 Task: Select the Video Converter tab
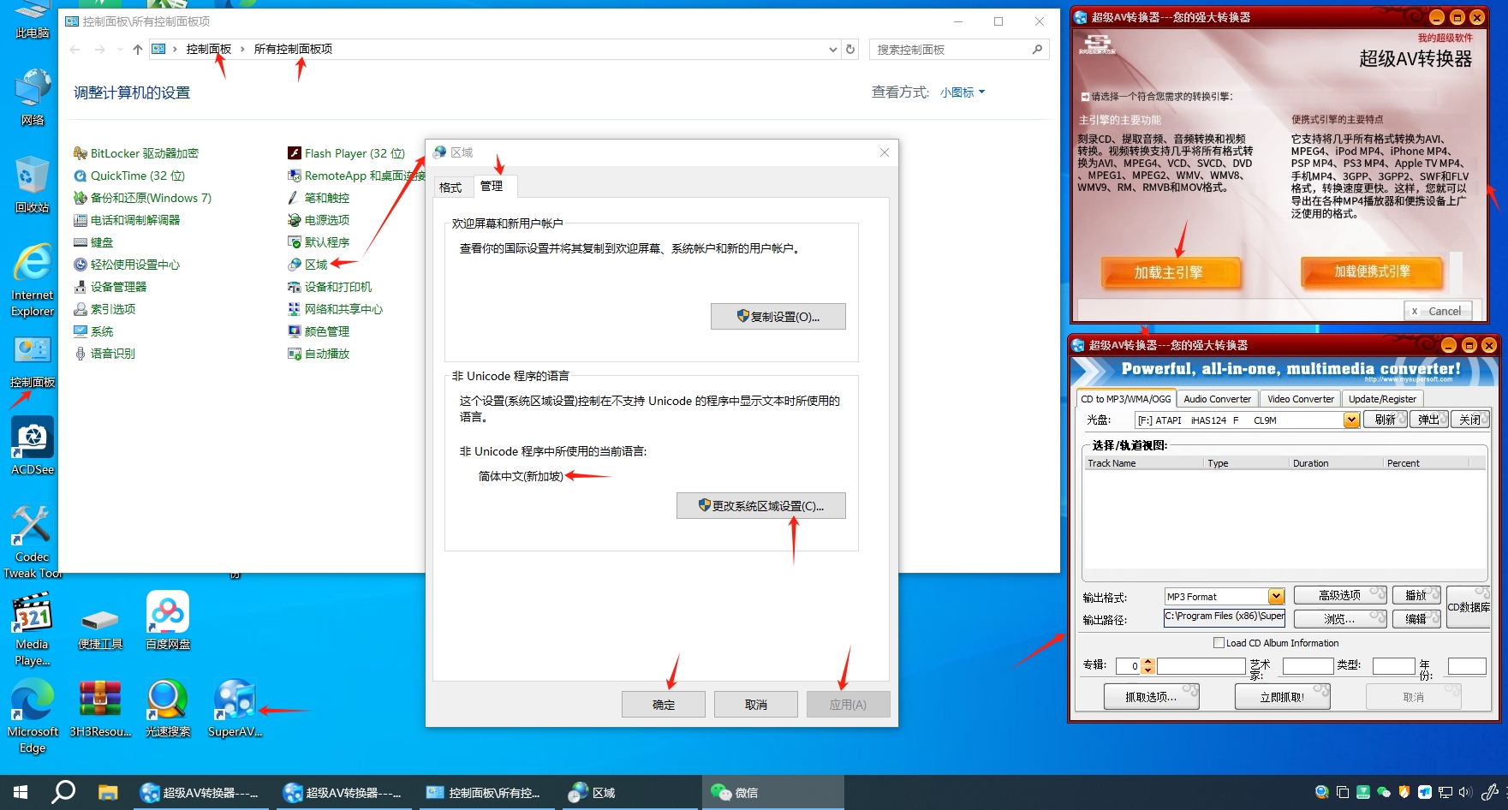(1300, 399)
